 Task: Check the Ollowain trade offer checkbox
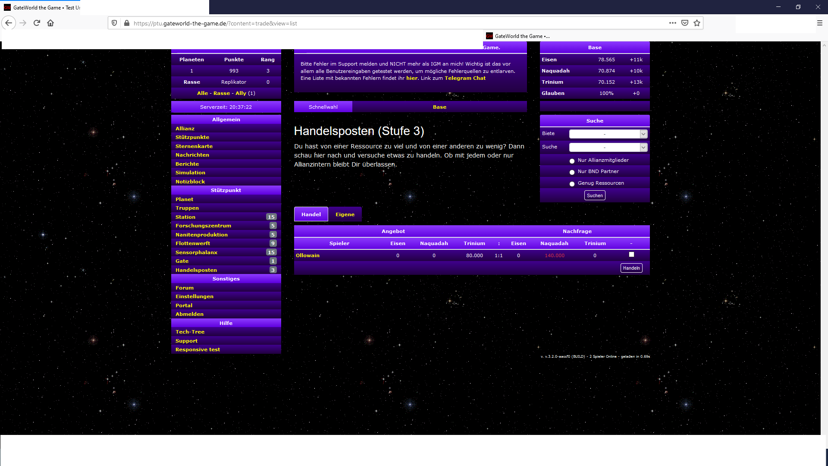[x=631, y=255]
